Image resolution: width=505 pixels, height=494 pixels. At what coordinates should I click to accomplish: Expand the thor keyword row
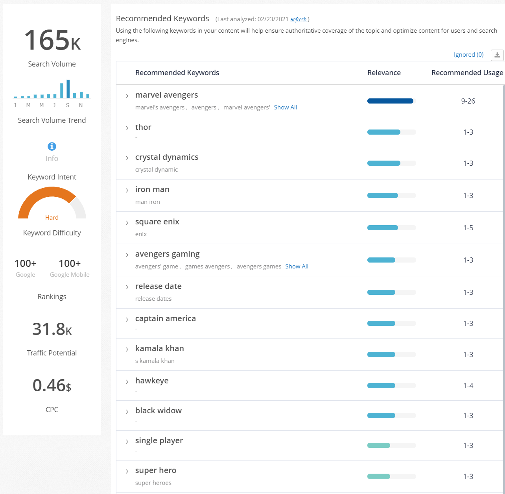(127, 128)
